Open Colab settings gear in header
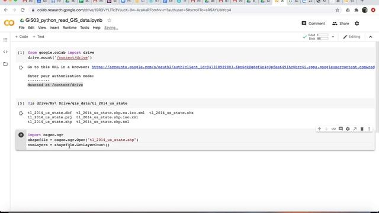 (x=356, y=24)
